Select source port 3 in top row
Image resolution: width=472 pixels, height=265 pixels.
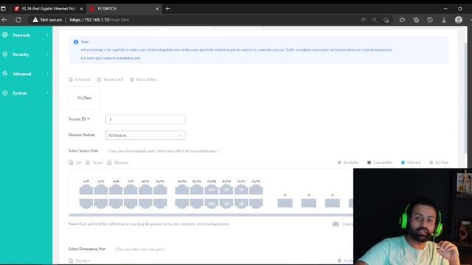click(x=101, y=190)
